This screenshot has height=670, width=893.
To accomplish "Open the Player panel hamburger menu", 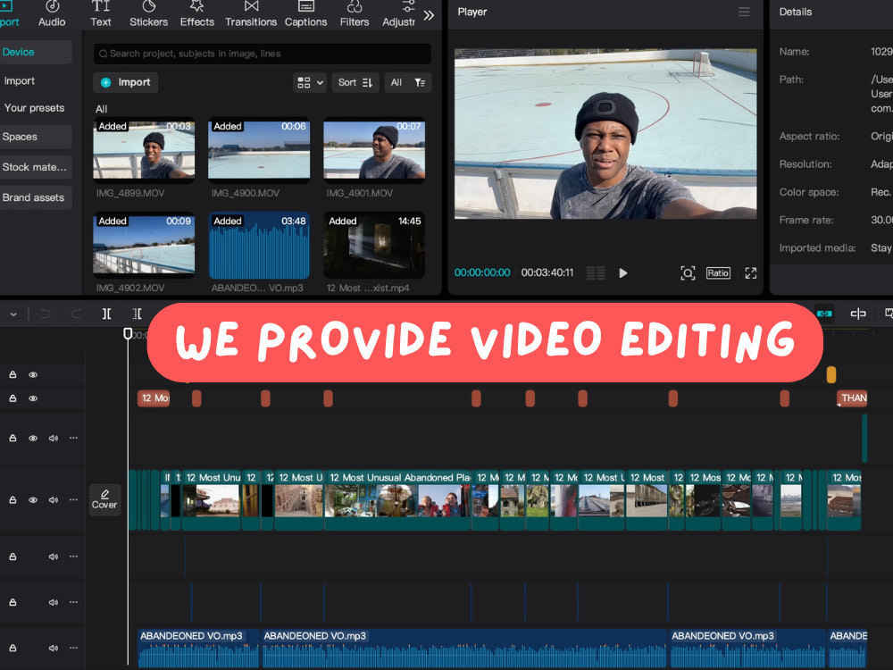I will tap(744, 12).
